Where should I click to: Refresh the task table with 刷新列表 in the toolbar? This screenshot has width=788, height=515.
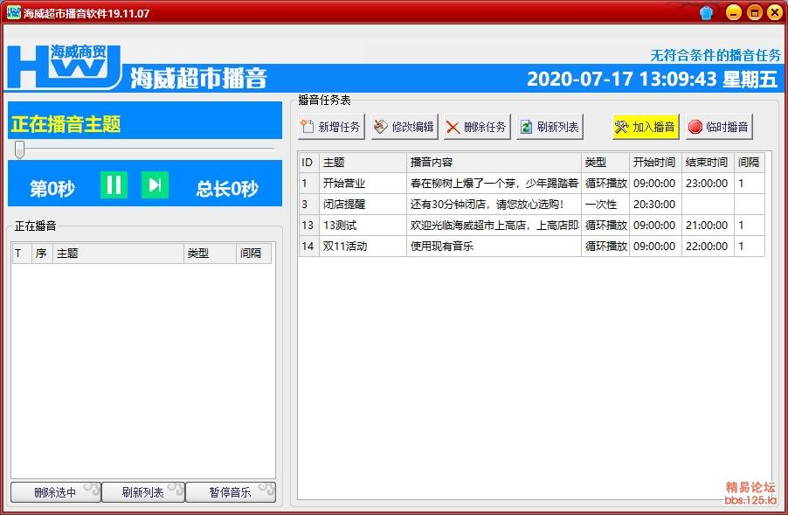point(550,127)
